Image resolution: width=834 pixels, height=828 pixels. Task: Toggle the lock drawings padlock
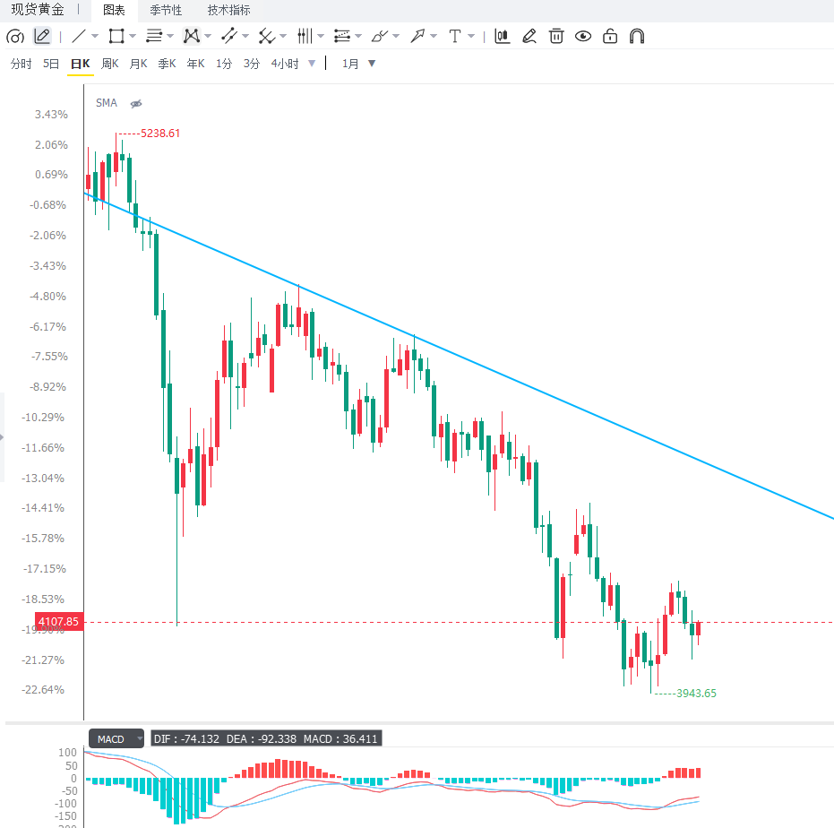point(610,36)
